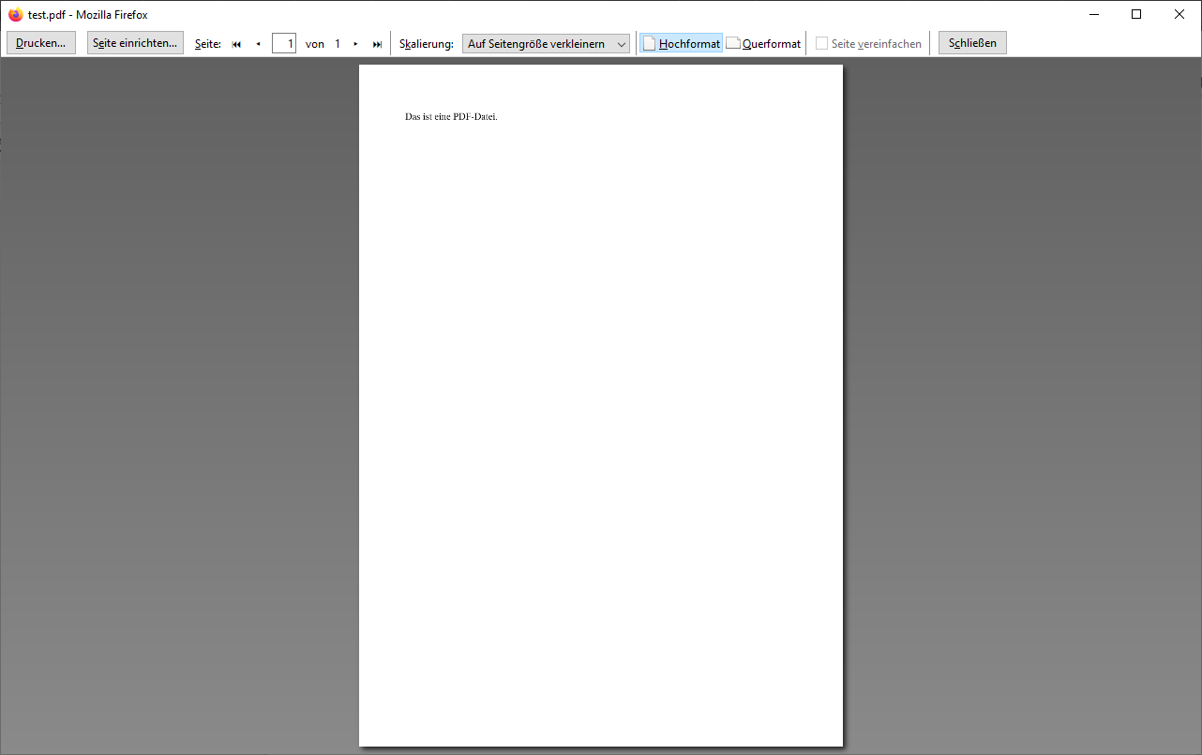Open 'Seite einrichten...' page setup
This screenshot has height=755, width=1202.
click(x=135, y=43)
